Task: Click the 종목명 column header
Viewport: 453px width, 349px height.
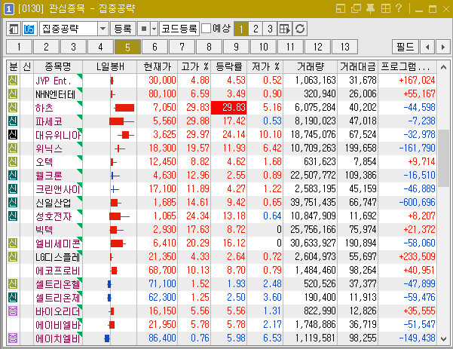Action: tap(58, 67)
